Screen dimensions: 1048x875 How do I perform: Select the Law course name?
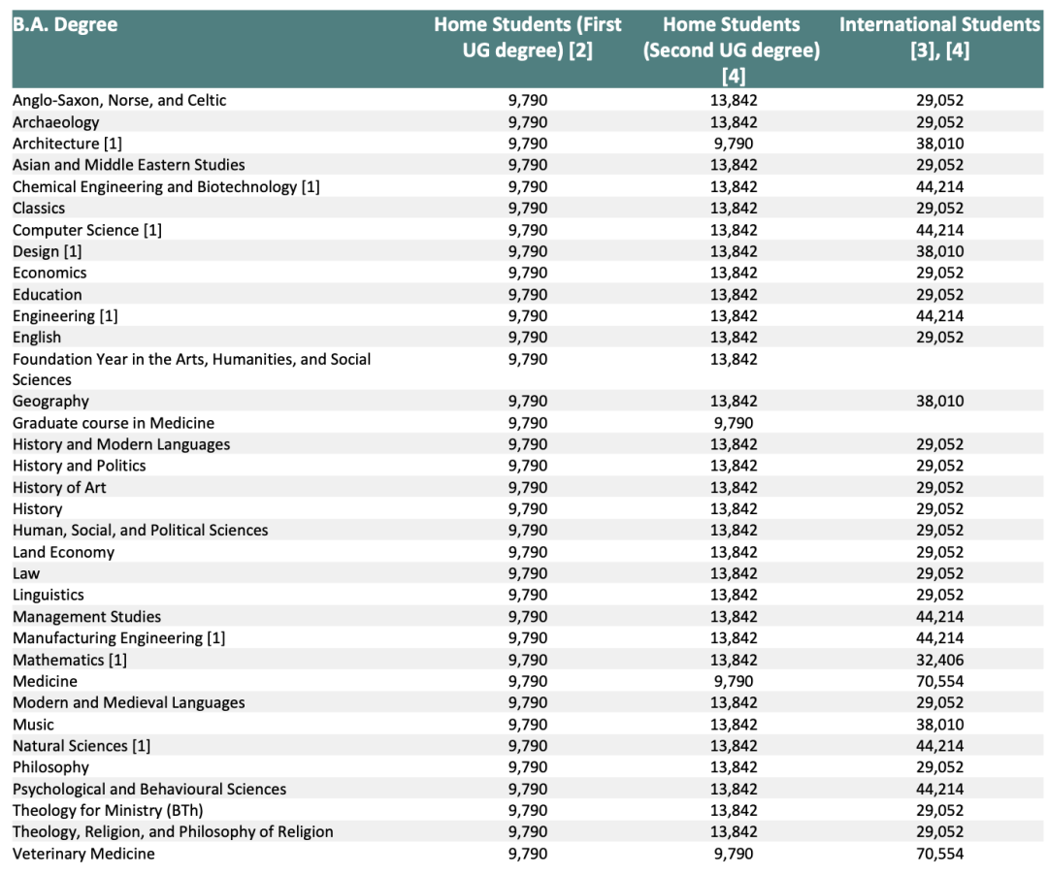[x=26, y=573]
